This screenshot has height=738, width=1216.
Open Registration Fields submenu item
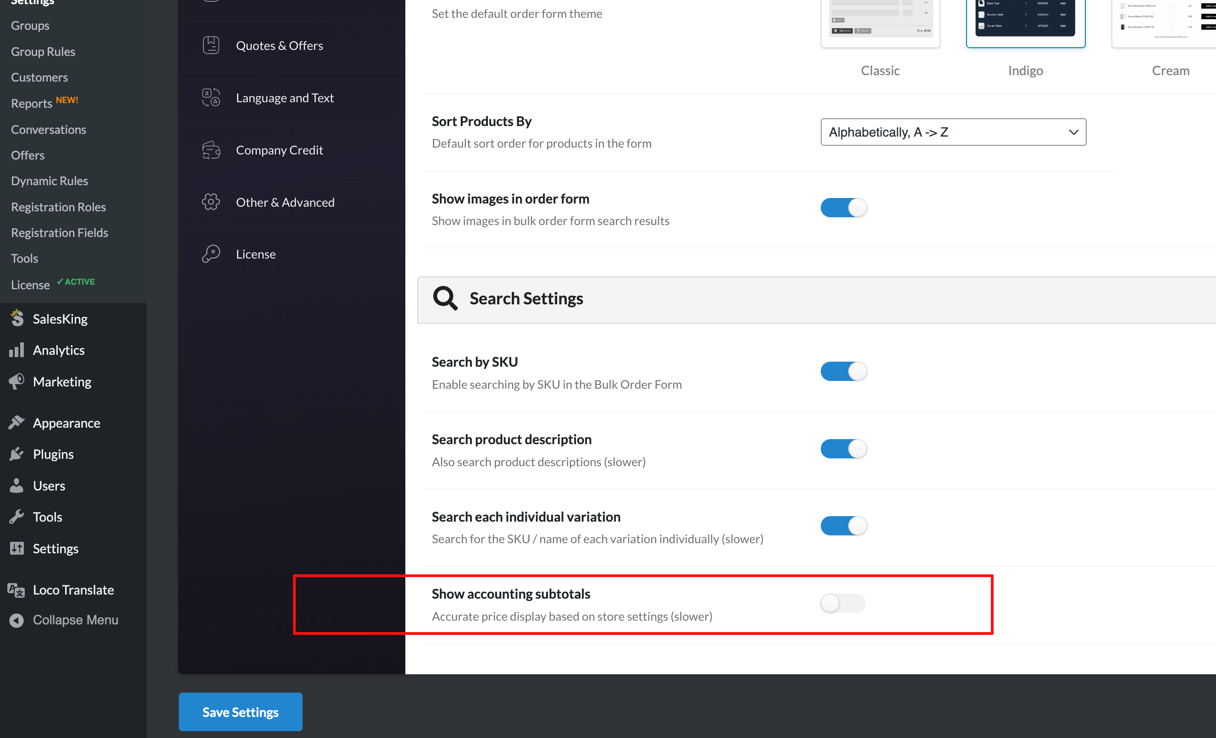[x=59, y=232]
